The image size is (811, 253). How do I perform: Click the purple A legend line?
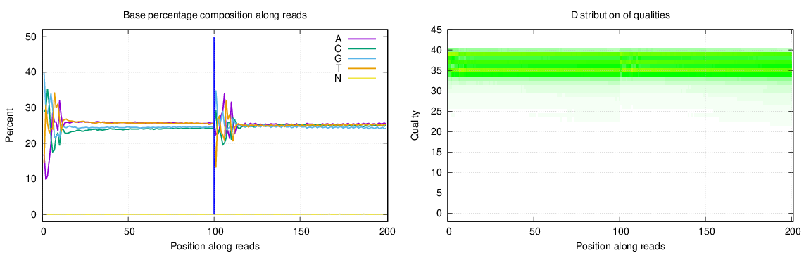tap(362, 39)
